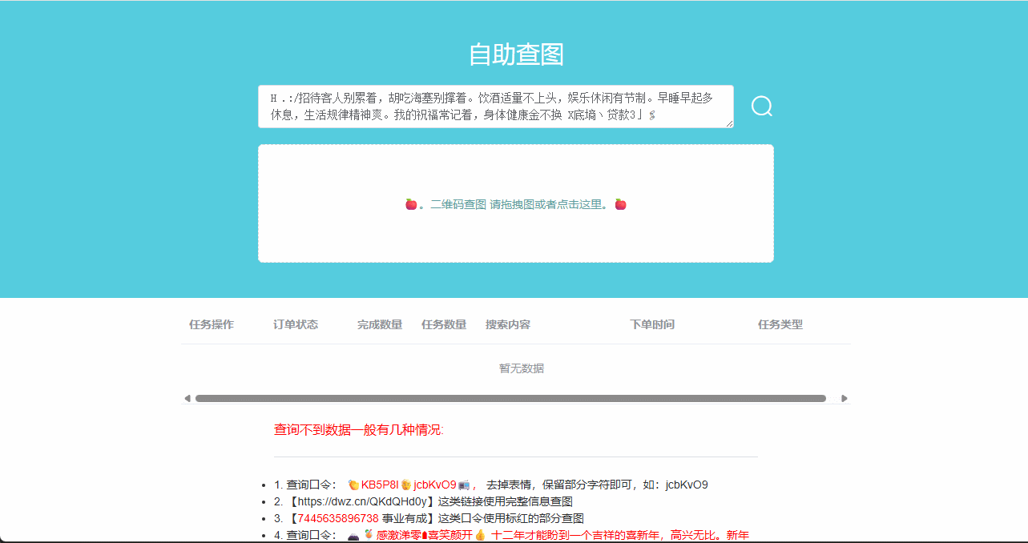Click the 订单状态 column header
The height and width of the screenshot is (543, 1028).
296,324
